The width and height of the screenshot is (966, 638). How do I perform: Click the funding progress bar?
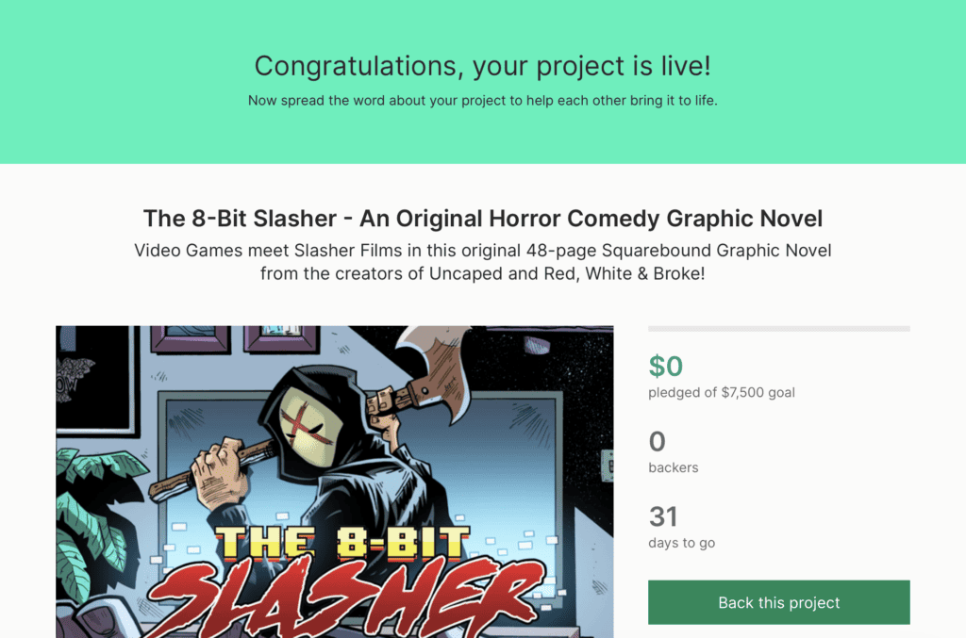778,328
